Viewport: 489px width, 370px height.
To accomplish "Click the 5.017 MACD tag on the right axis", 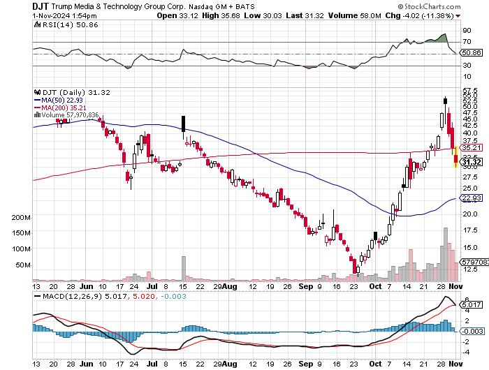I will (x=472, y=304).
